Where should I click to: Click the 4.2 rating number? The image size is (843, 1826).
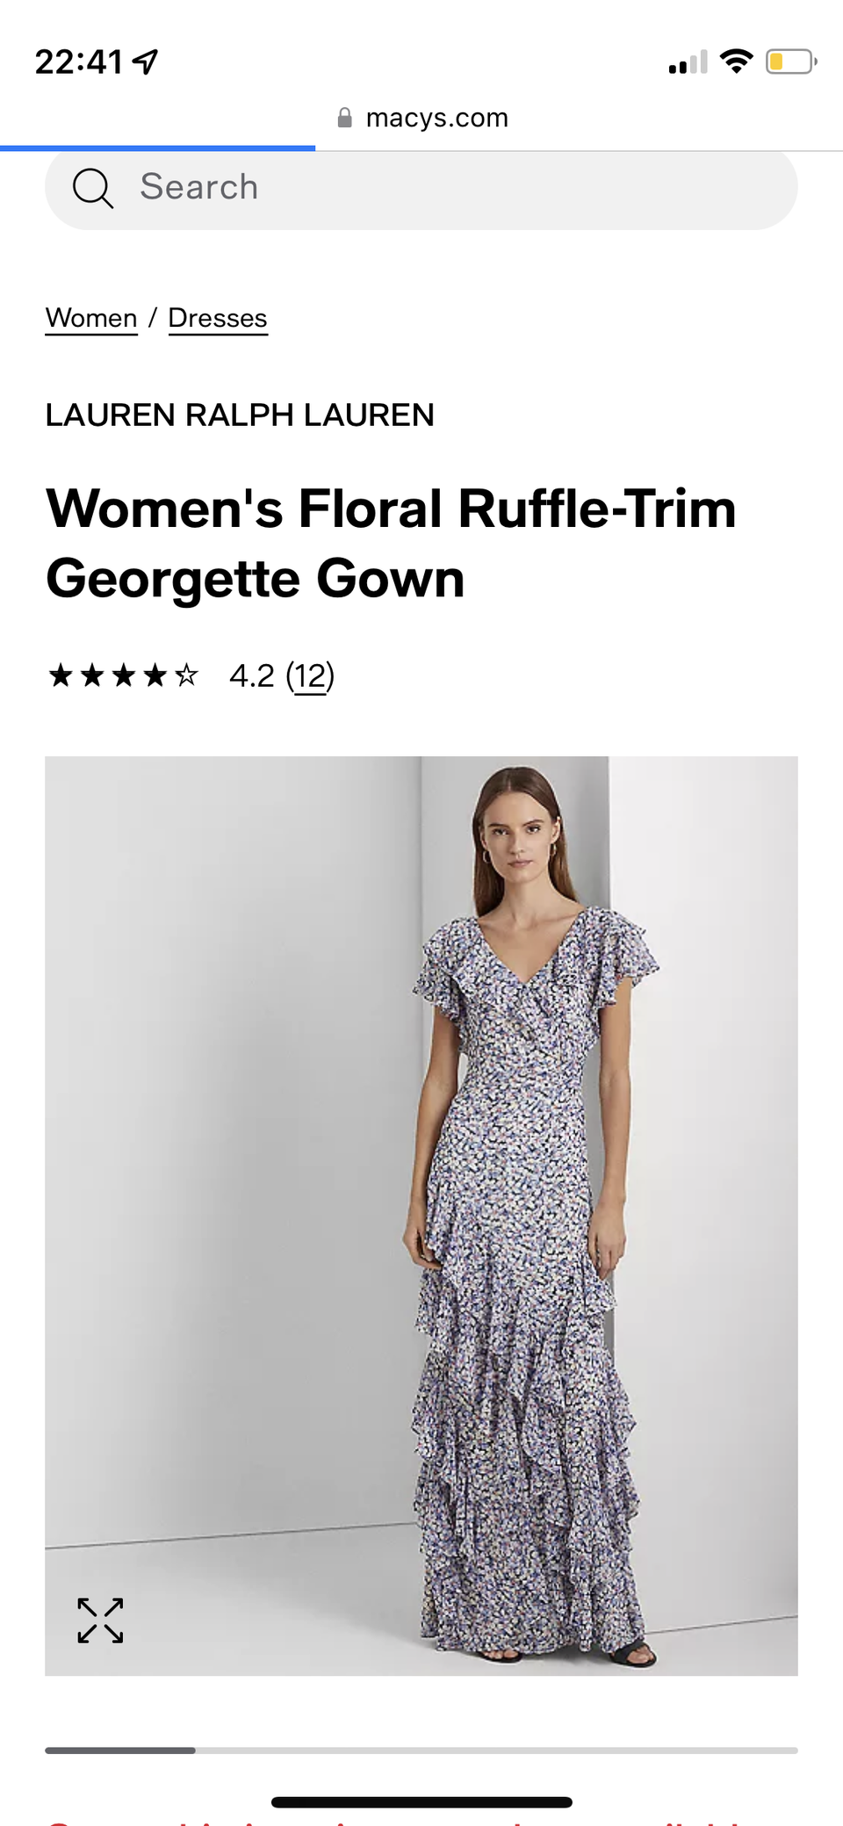pos(252,675)
